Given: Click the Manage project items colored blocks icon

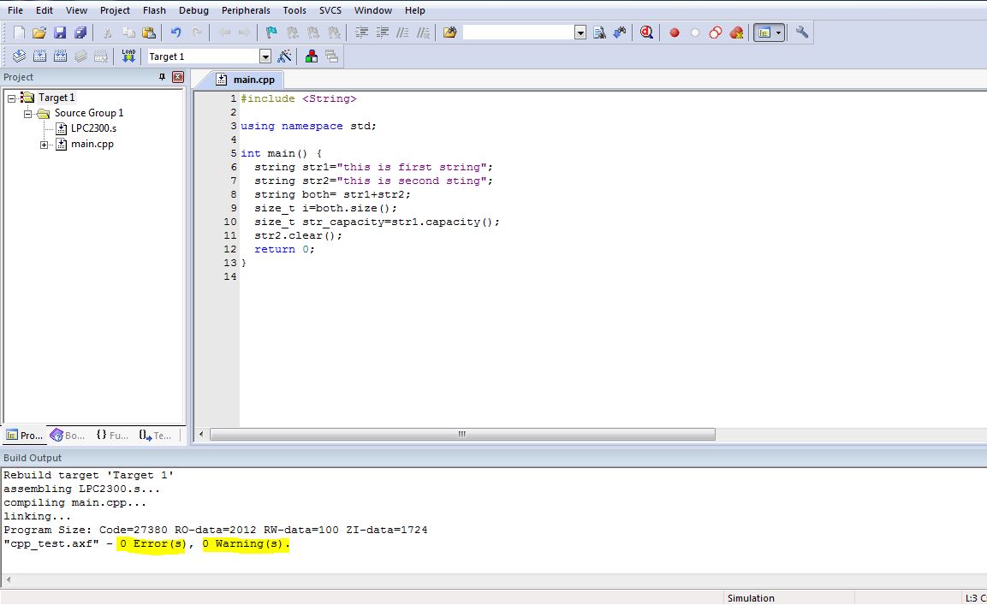Looking at the screenshot, I should (312, 56).
